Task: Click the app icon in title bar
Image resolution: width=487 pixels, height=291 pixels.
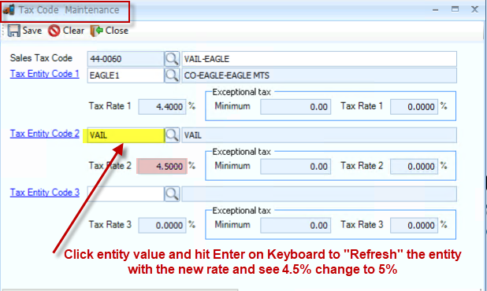Action: (9, 9)
